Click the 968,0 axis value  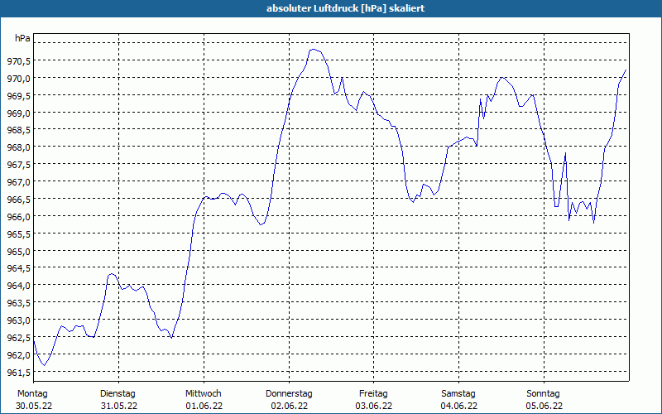pos(19,147)
